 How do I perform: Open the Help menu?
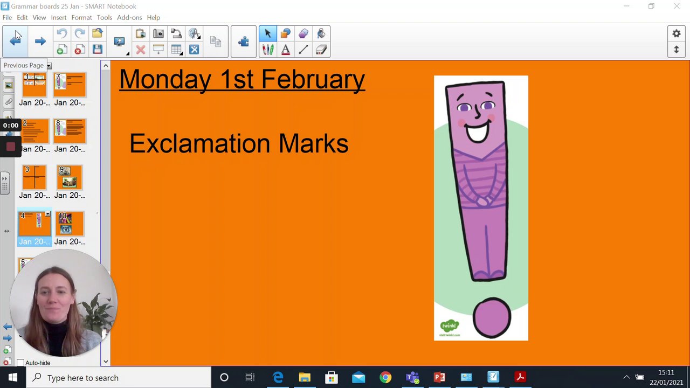tap(154, 17)
